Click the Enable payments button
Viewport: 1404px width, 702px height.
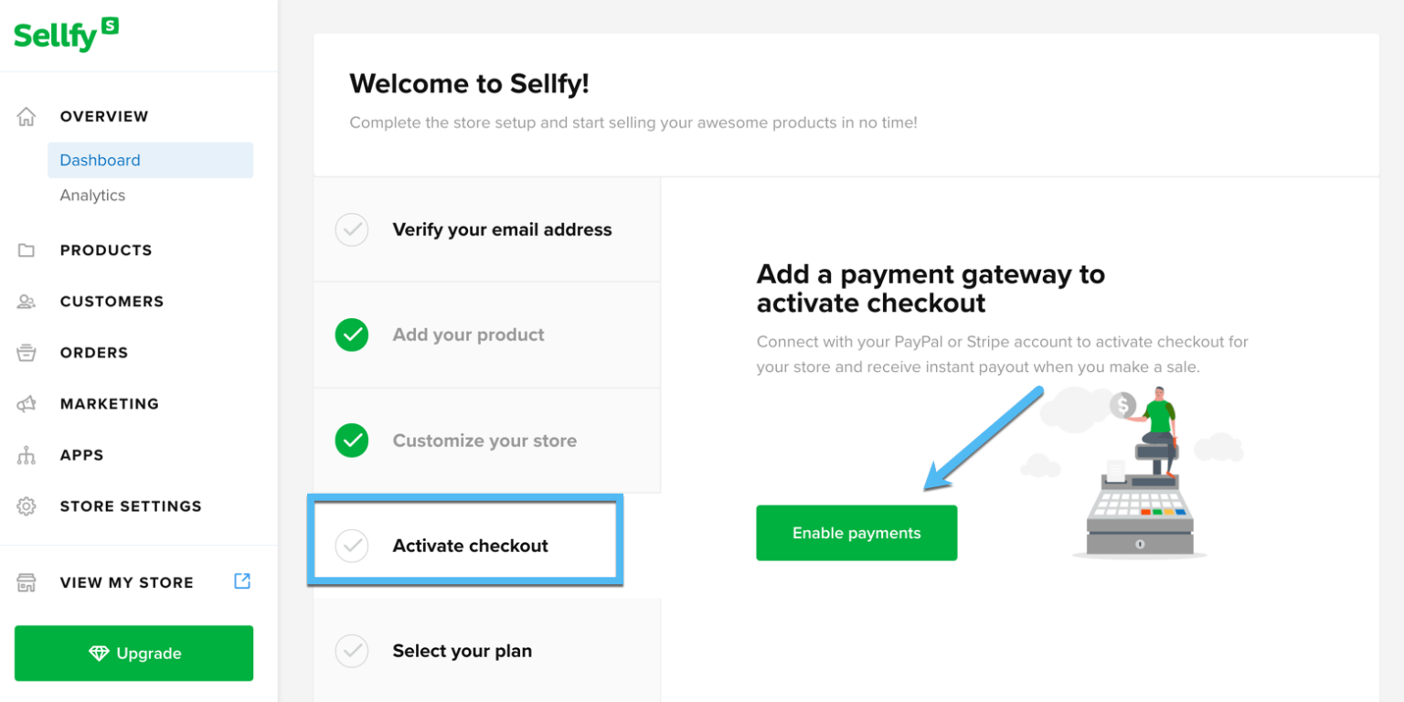tap(856, 532)
